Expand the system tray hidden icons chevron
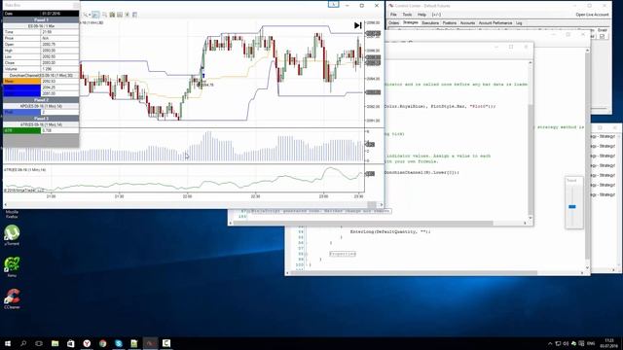 pos(550,343)
